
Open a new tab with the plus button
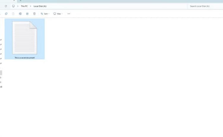pos(21,1)
